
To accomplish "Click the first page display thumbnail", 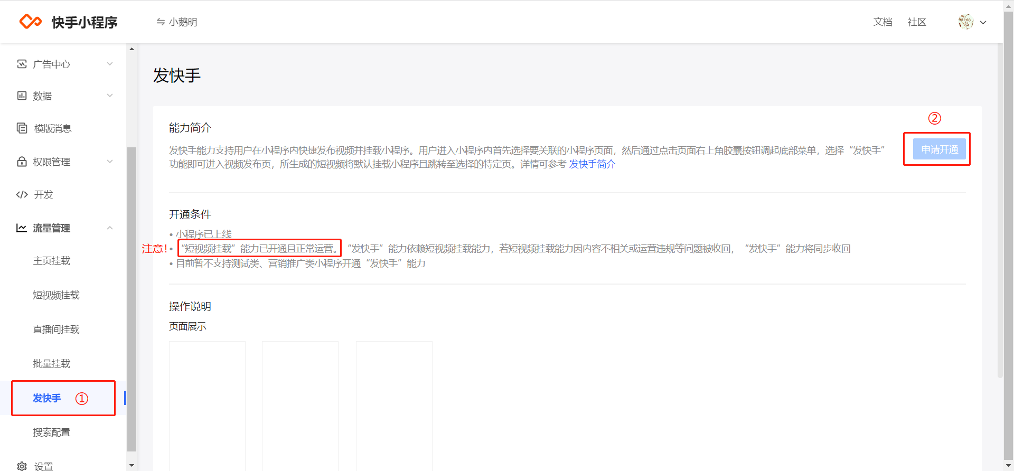I will [207, 406].
